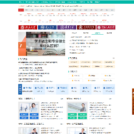Open the more link beside the MPA heading

110,124
